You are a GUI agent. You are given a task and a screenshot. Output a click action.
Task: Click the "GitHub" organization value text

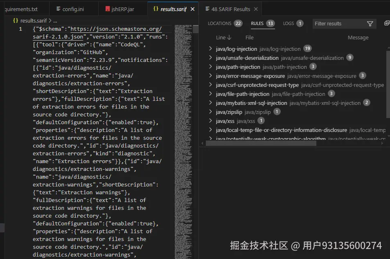coord(92,52)
